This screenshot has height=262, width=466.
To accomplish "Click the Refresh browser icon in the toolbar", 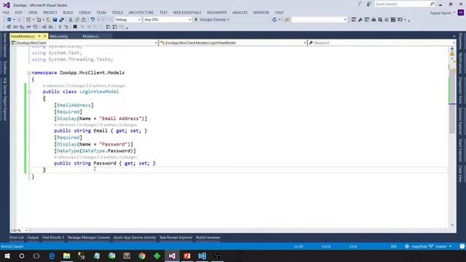I will tap(275, 20).
